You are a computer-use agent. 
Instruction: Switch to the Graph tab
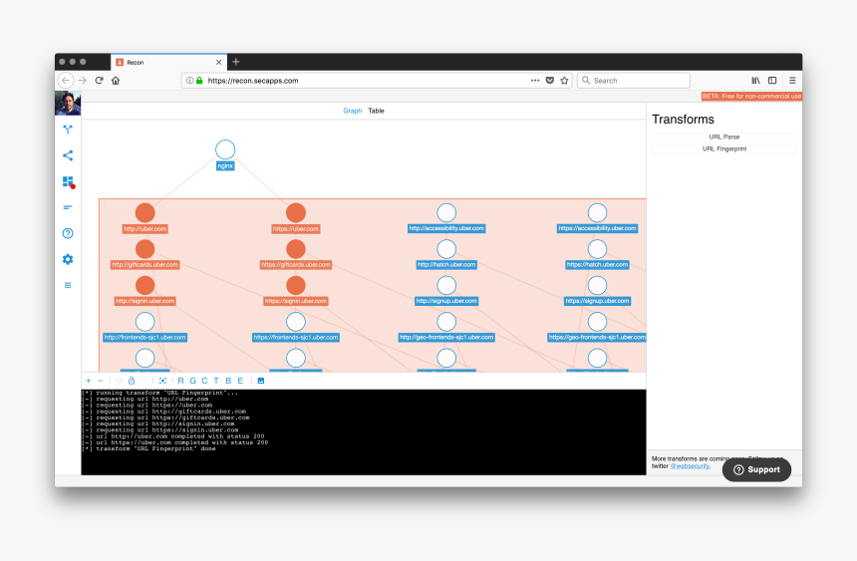click(x=353, y=111)
